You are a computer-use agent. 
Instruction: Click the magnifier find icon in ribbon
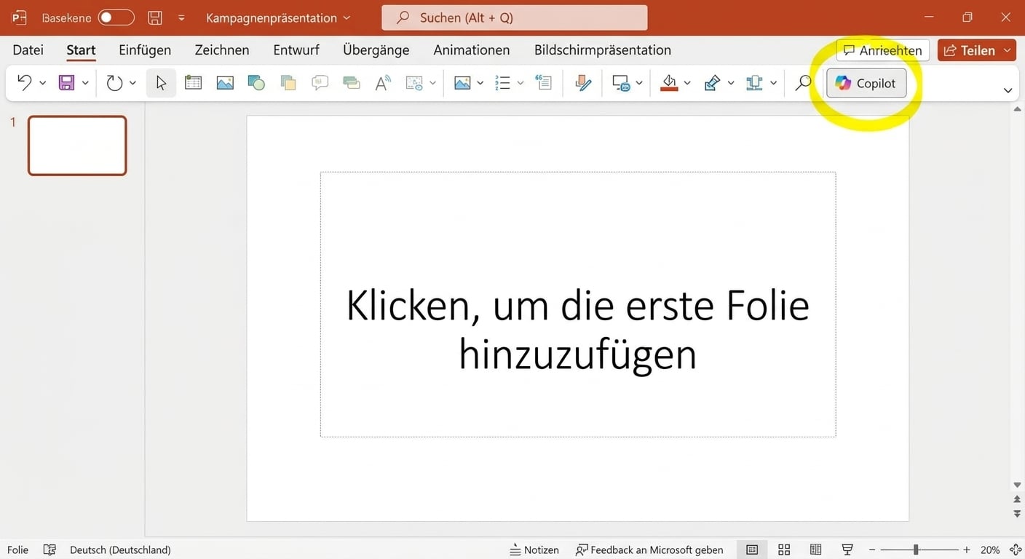click(803, 83)
